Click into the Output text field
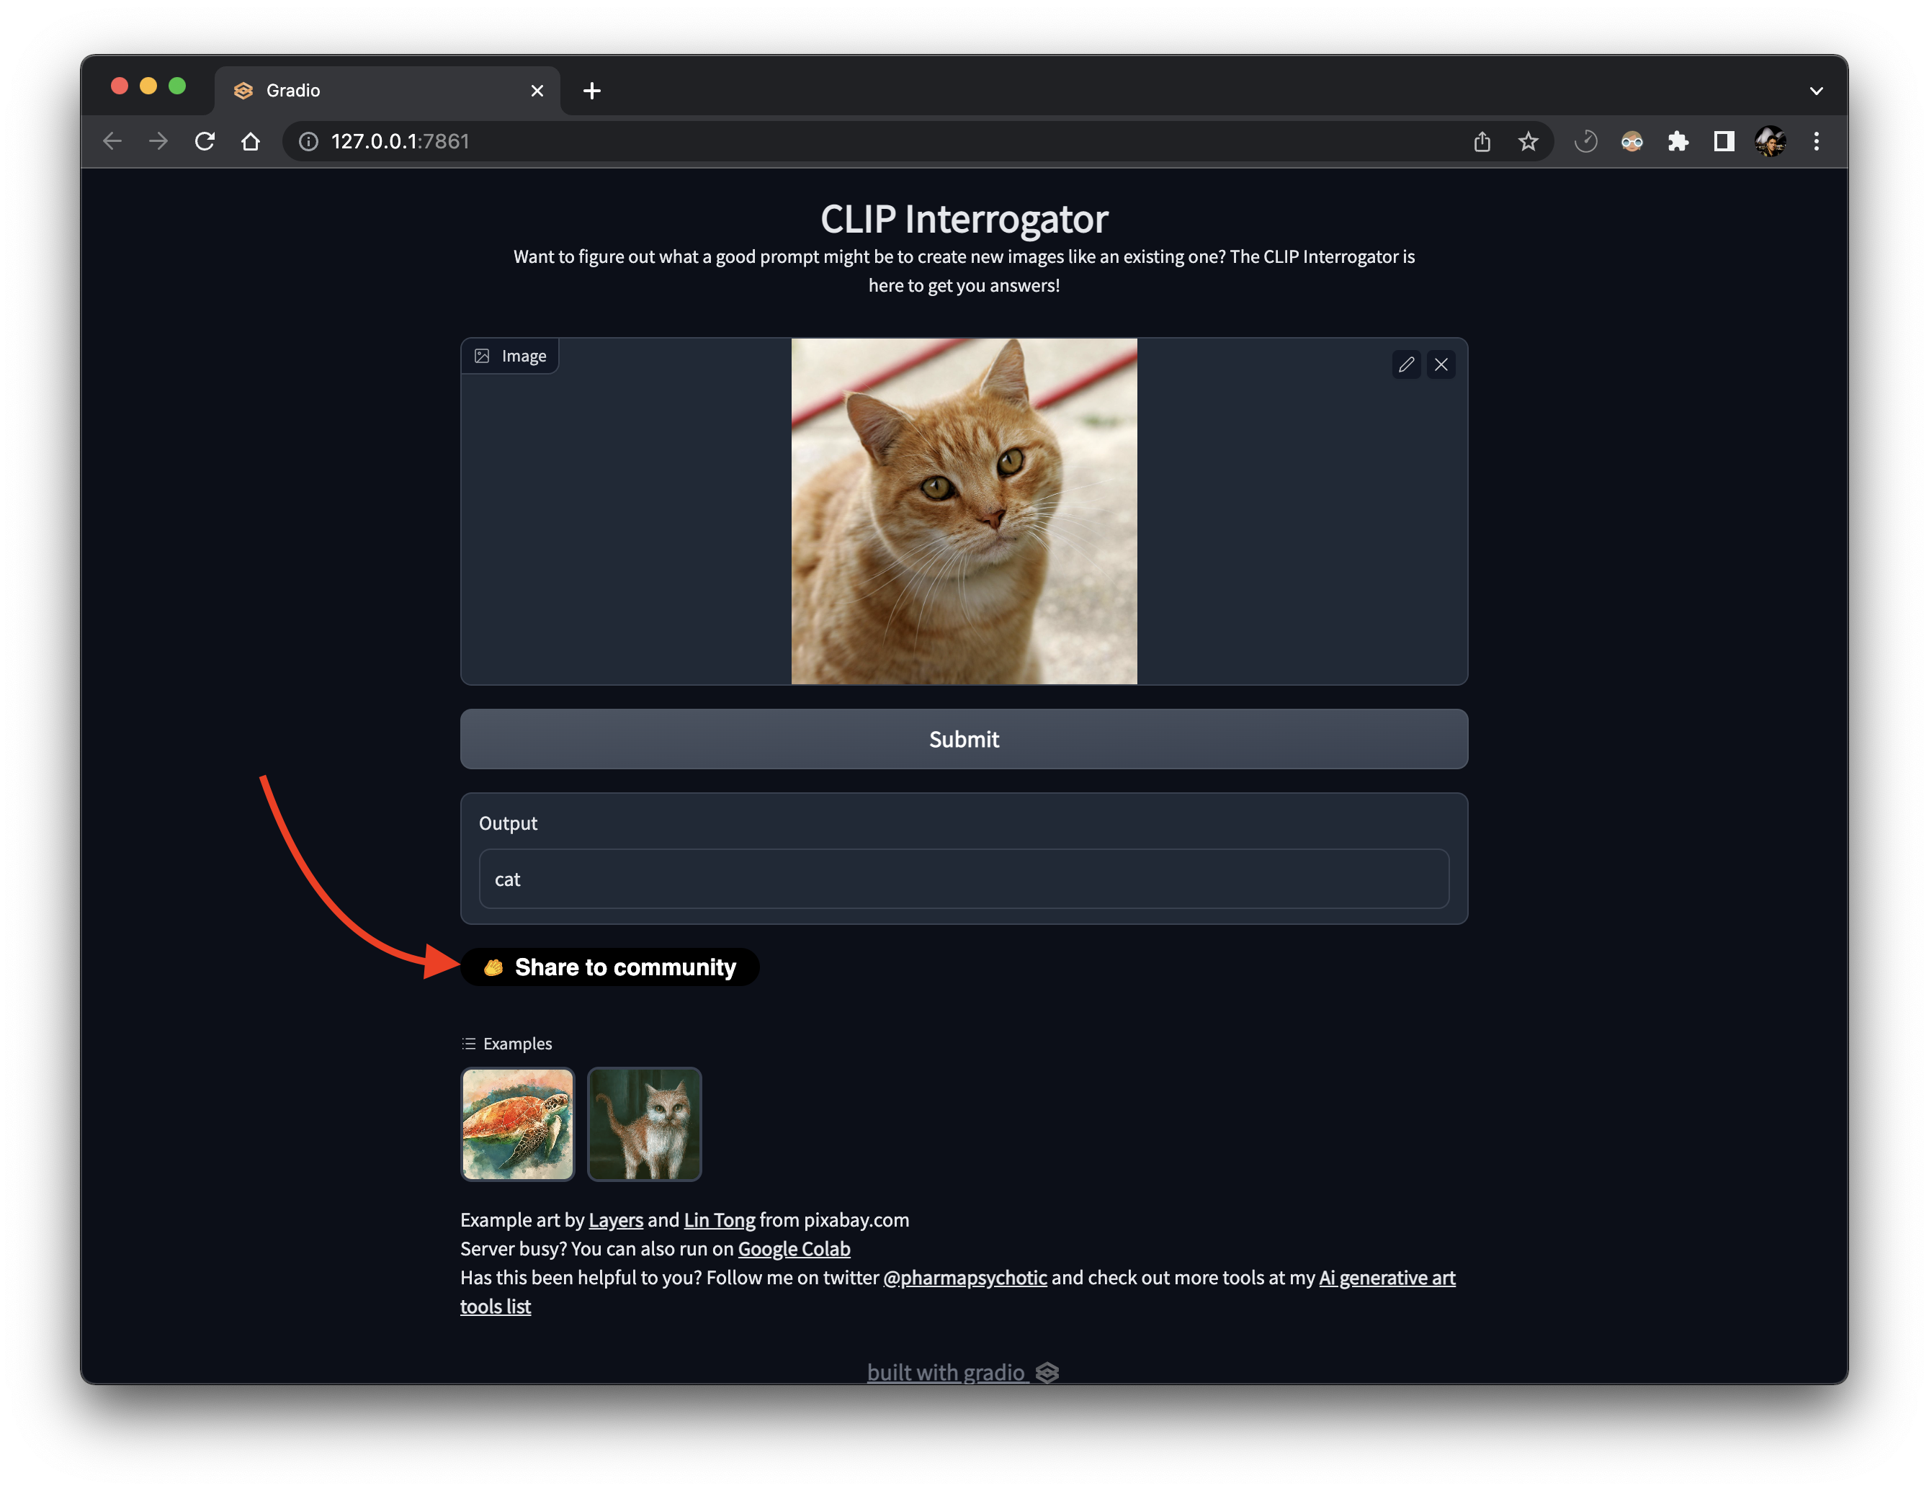Viewport: 1929px width, 1491px height. [963, 879]
